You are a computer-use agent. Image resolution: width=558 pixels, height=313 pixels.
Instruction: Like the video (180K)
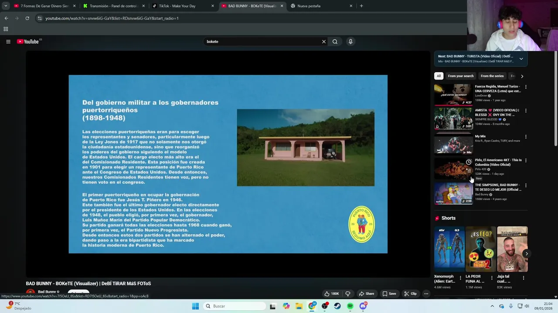[x=332, y=294]
